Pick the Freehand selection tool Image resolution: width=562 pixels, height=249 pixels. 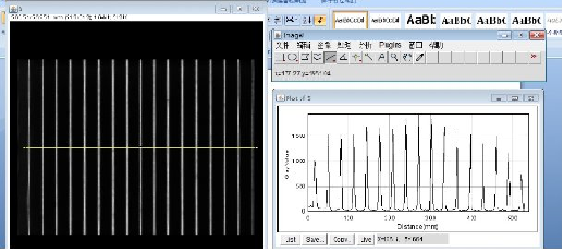[317, 57]
